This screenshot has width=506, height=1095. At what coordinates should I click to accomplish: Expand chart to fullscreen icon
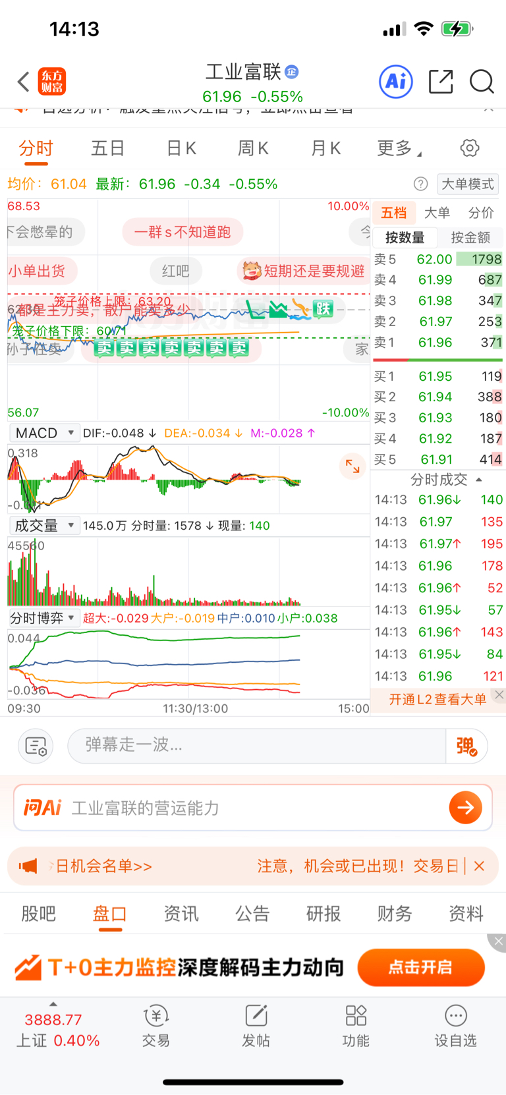tap(352, 467)
